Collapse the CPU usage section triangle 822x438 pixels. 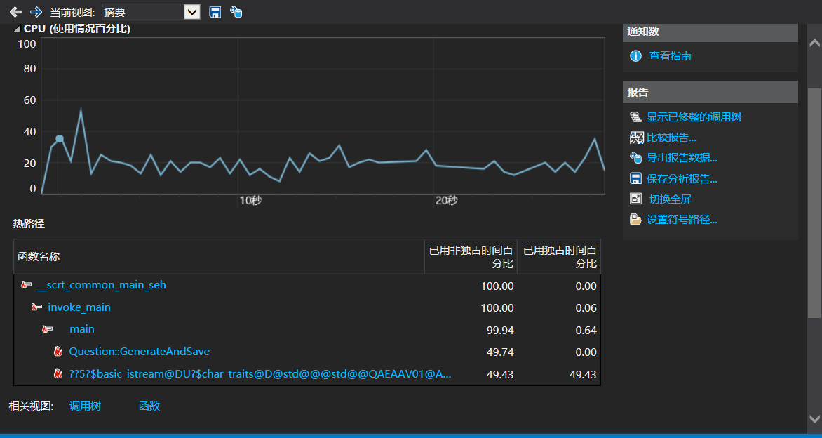(x=18, y=29)
